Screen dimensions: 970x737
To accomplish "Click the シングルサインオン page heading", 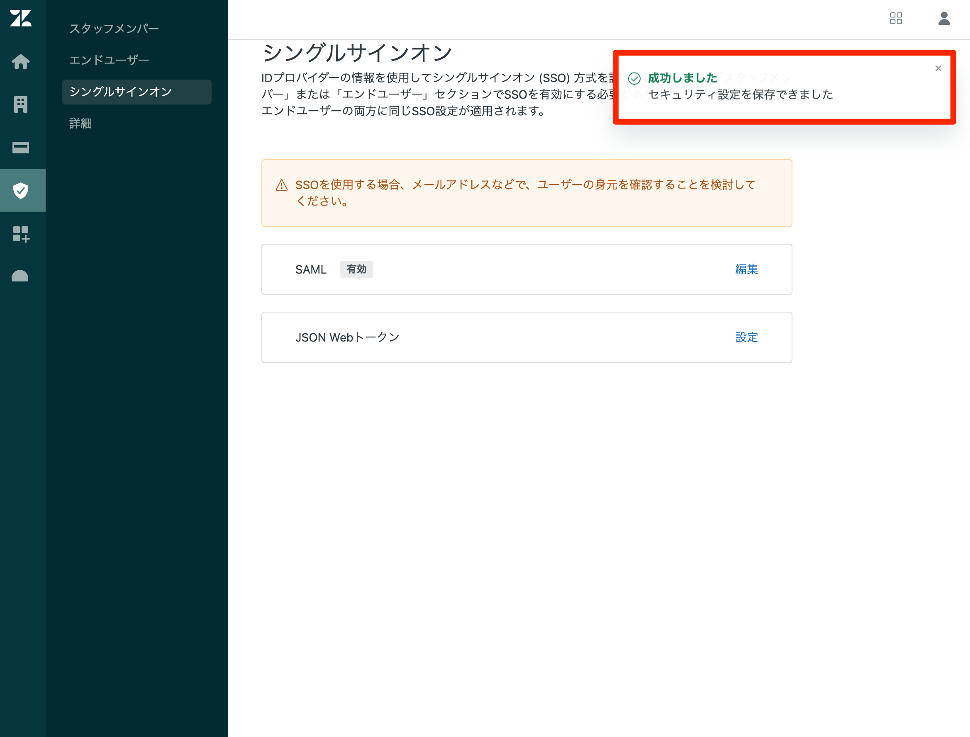I will coord(357,53).
